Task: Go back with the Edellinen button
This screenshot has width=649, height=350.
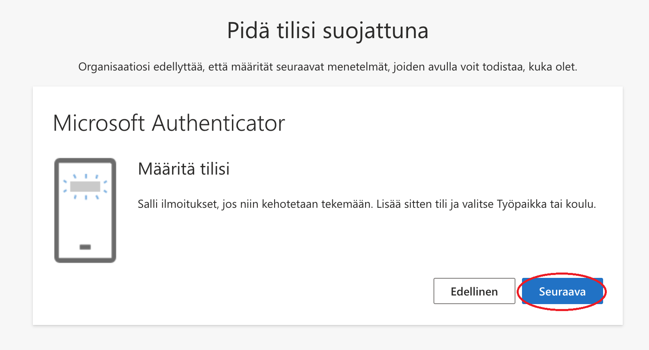Action: click(474, 291)
